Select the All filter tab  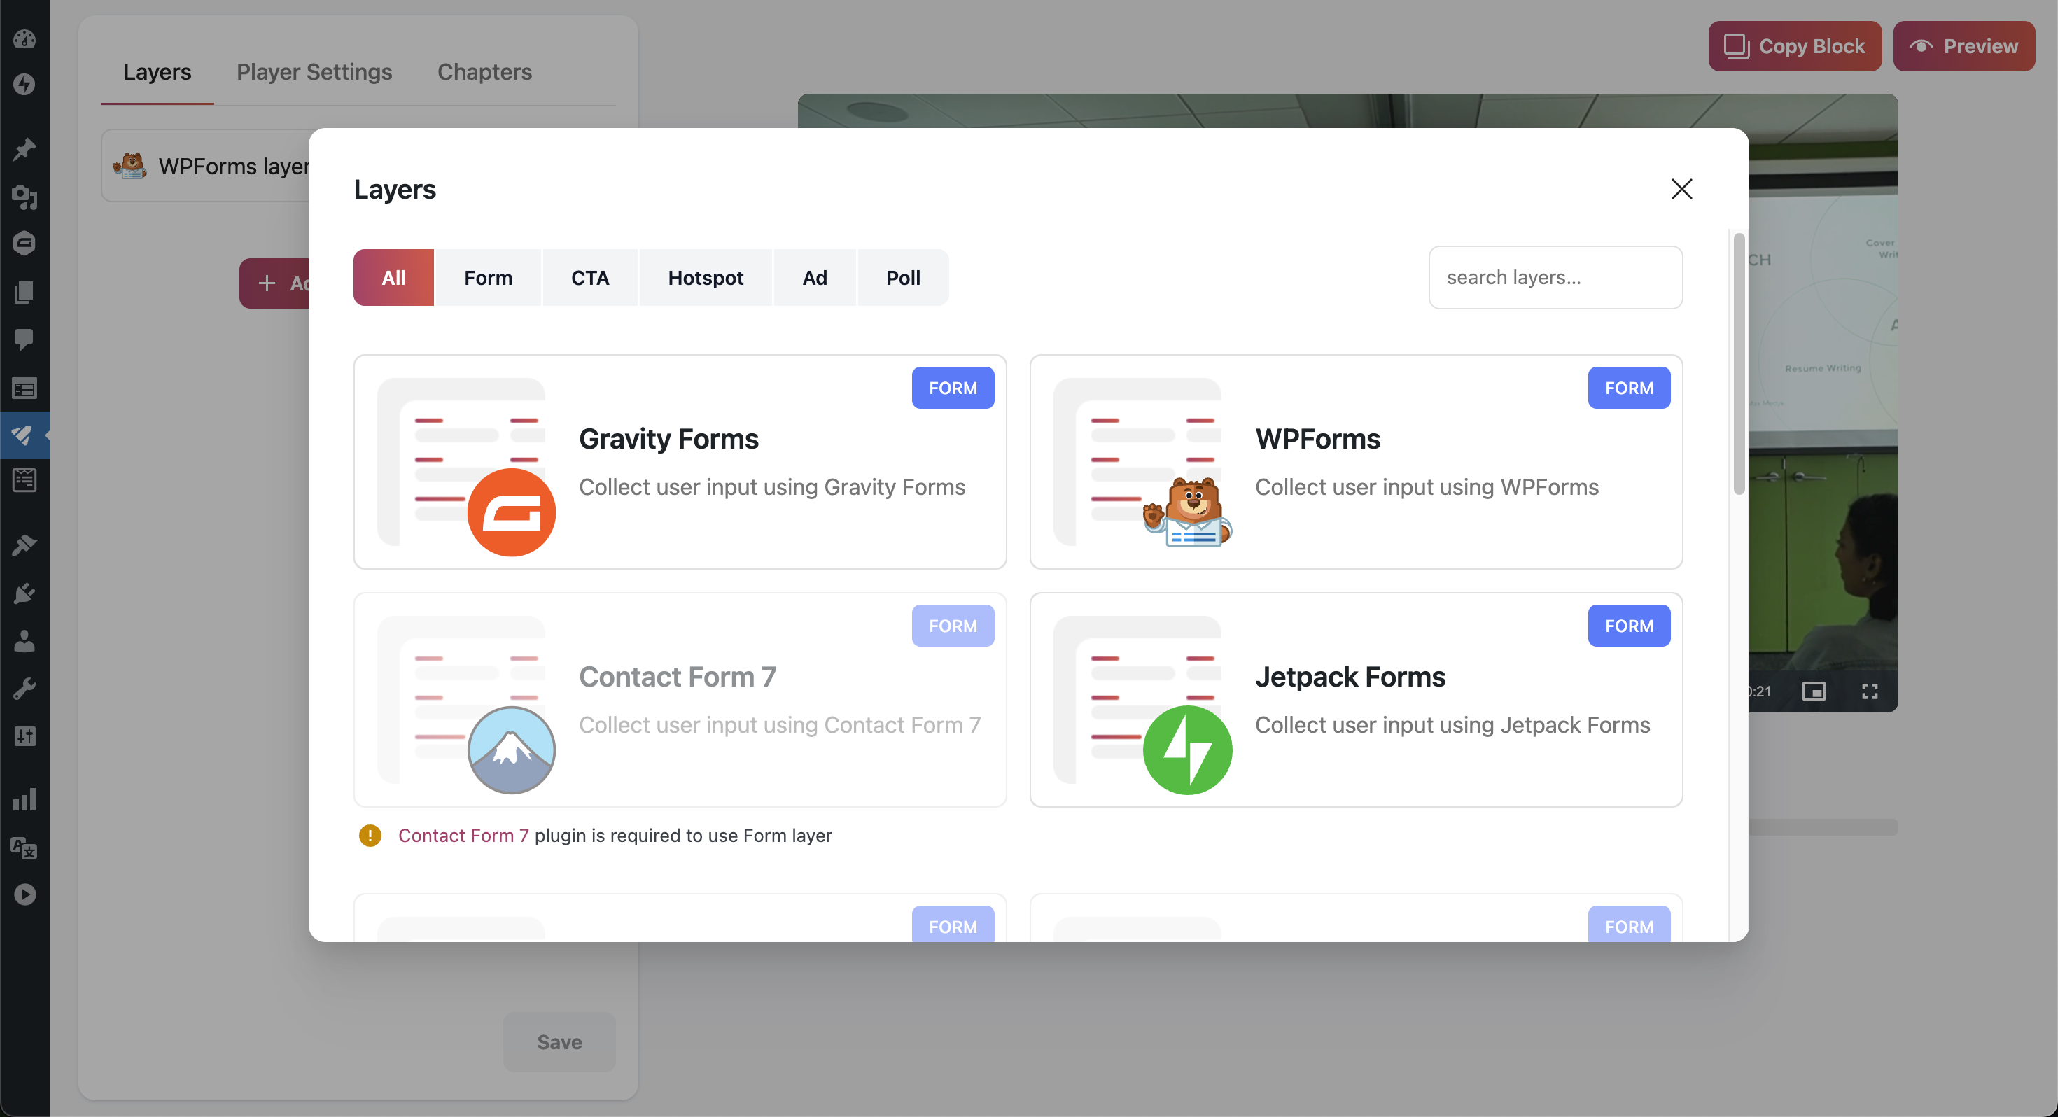pos(394,278)
